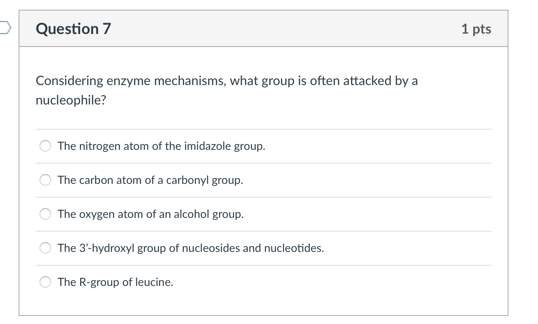The width and height of the screenshot is (538, 324).
Task: Click the 'Question 7' heading
Action: [x=73, y=29]
